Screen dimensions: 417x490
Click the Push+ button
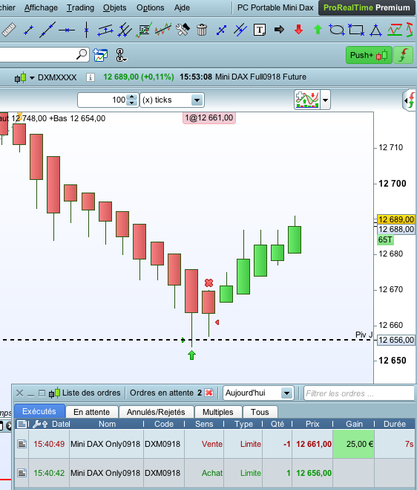(369, 55)
